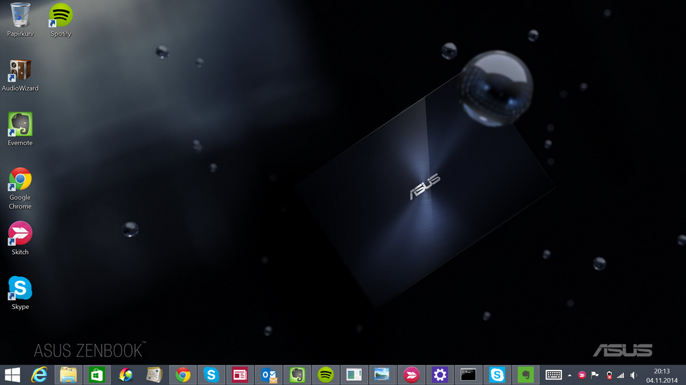Open the volume speaker tray icon
The width and height of the screenshot is (686, 385).
(x=633, y=375)
